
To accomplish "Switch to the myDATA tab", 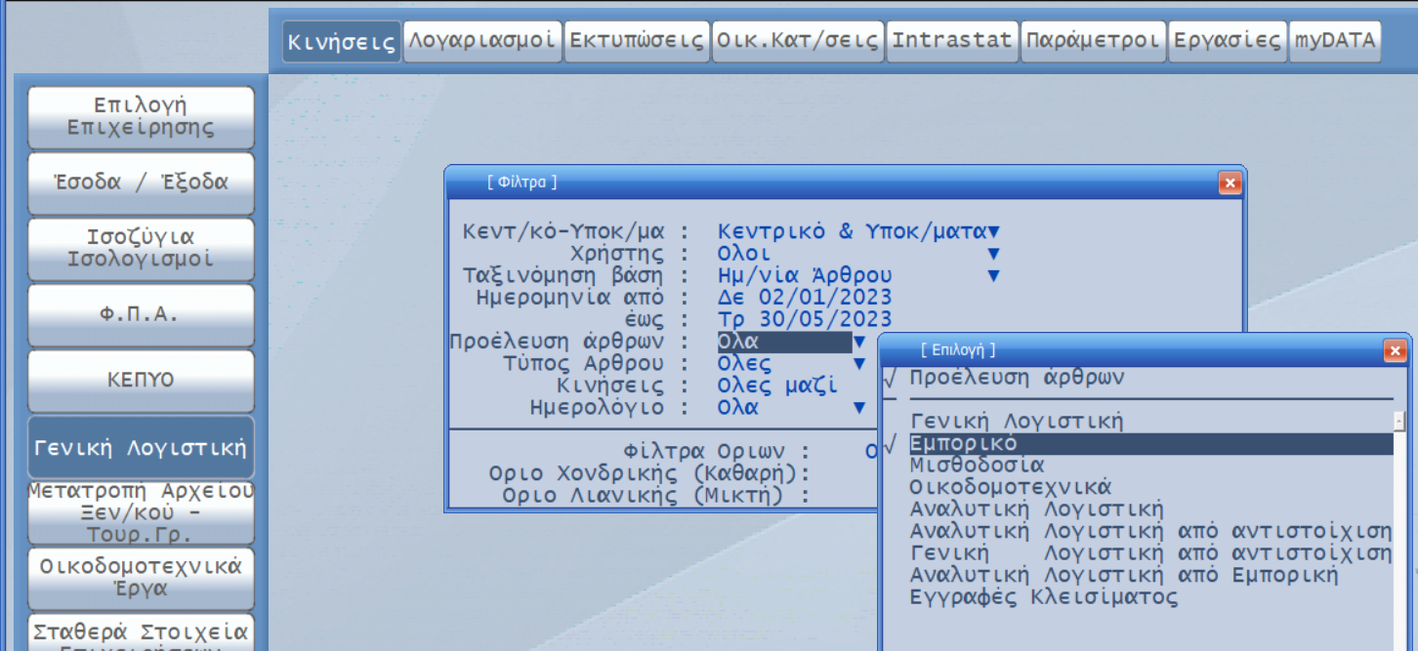I will tap(1335, 41).
